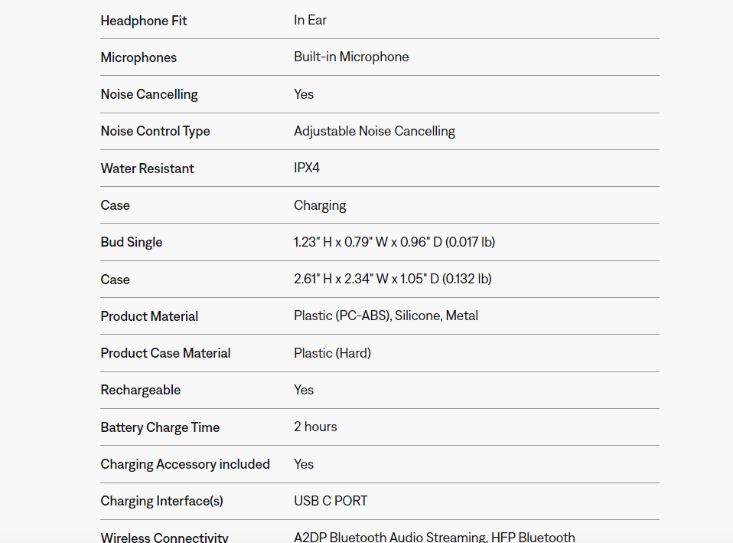The image size is (733, 543).
Task: Click the Headphone Fit label
Action: pos(144,21)
